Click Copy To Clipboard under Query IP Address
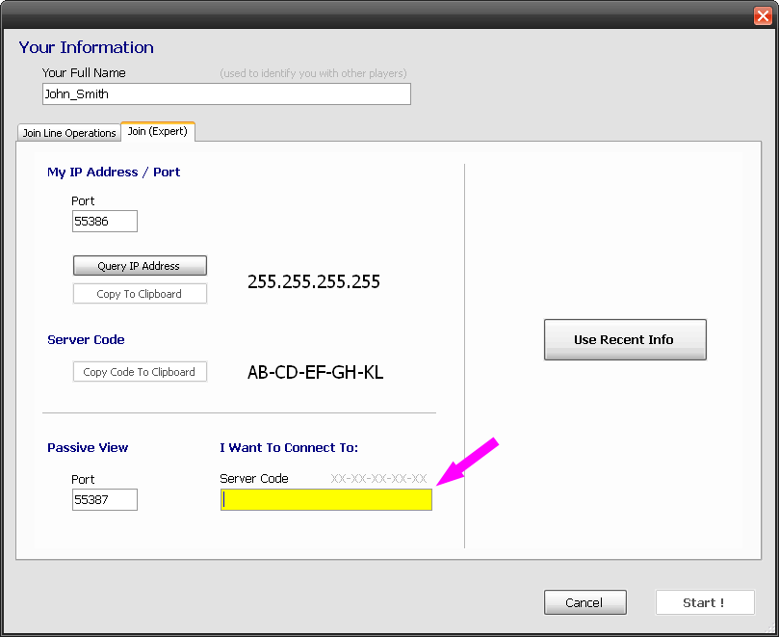 pyautogui.click(x=140, y=294)
